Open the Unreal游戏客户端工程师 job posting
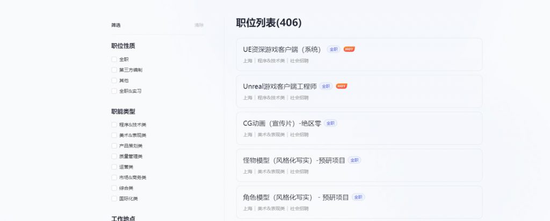550x221 pixels. 279,86
